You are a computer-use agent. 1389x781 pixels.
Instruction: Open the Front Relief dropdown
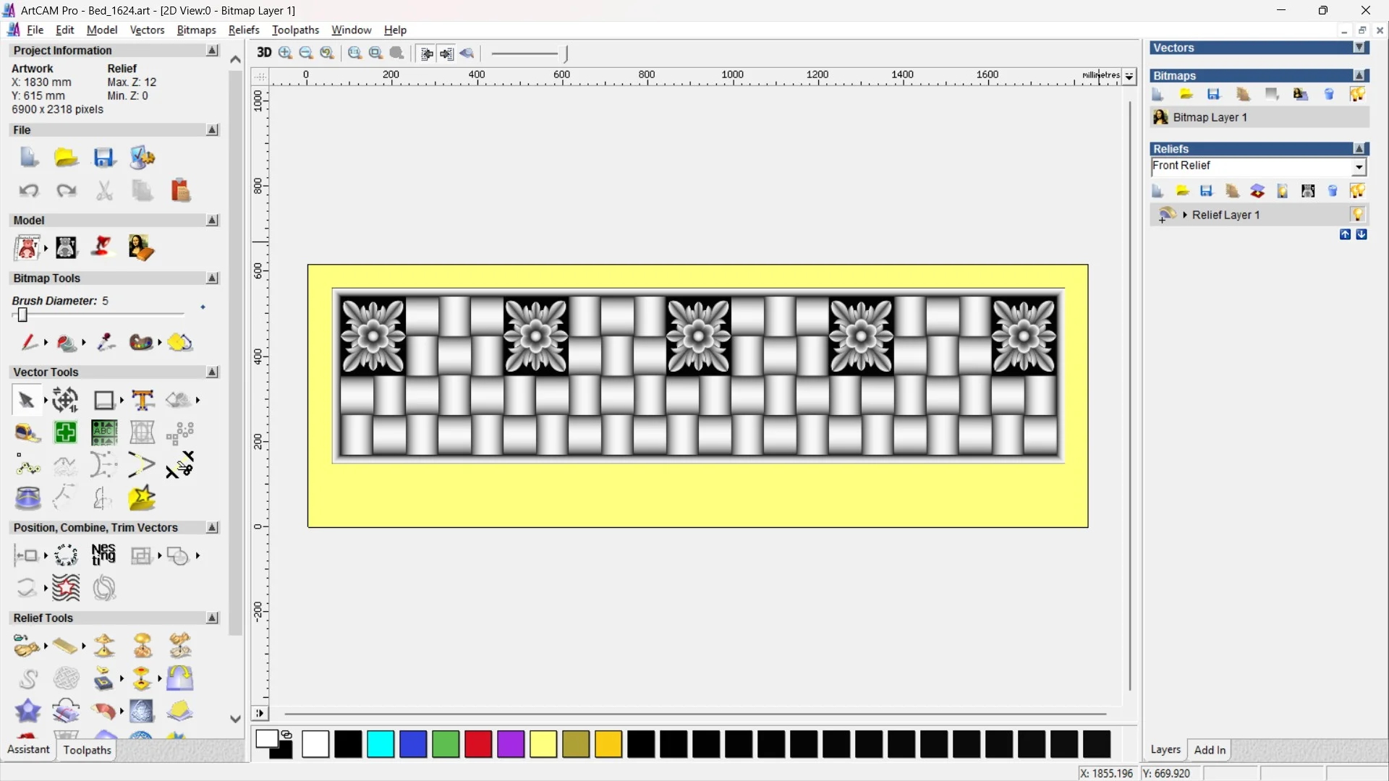point(1359,167)
